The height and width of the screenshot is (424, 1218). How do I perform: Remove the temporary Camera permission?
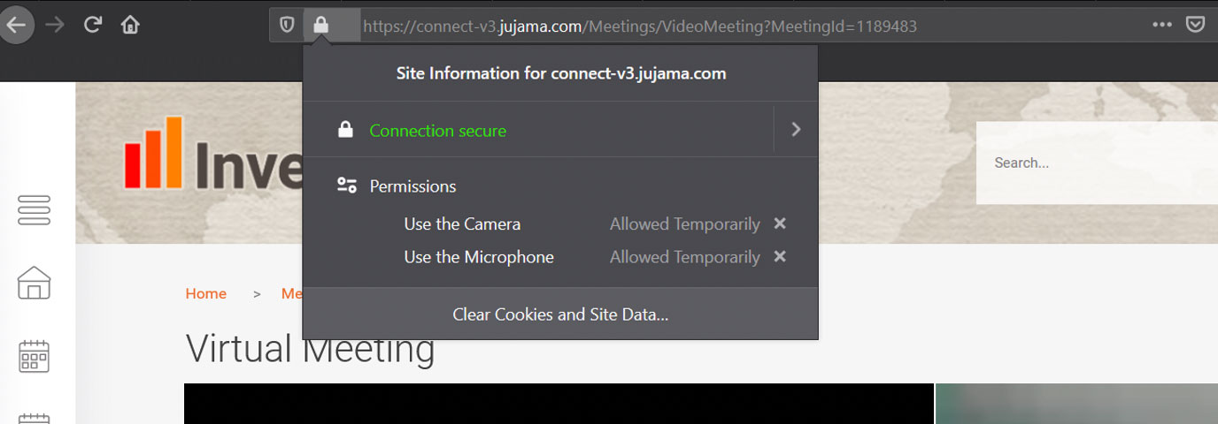click(780, 223)
